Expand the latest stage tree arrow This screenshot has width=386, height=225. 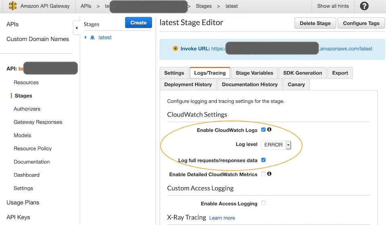pos(86,37)
